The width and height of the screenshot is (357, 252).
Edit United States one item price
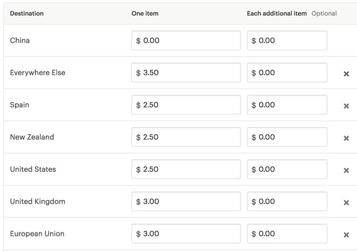click(186, 169)
